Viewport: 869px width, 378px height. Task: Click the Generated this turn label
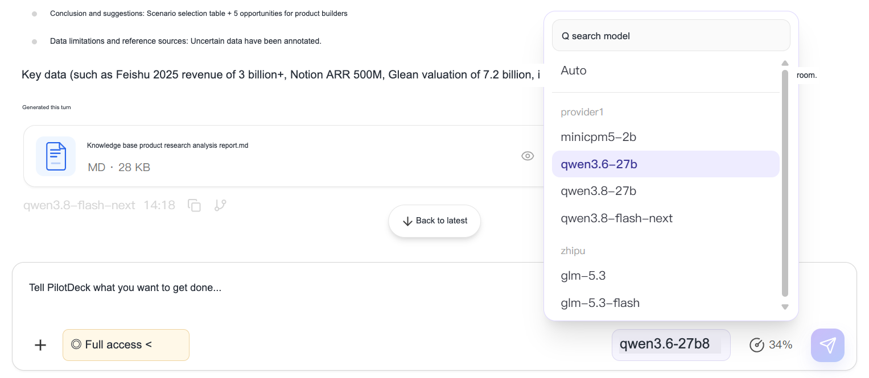[x=47, y=107]
